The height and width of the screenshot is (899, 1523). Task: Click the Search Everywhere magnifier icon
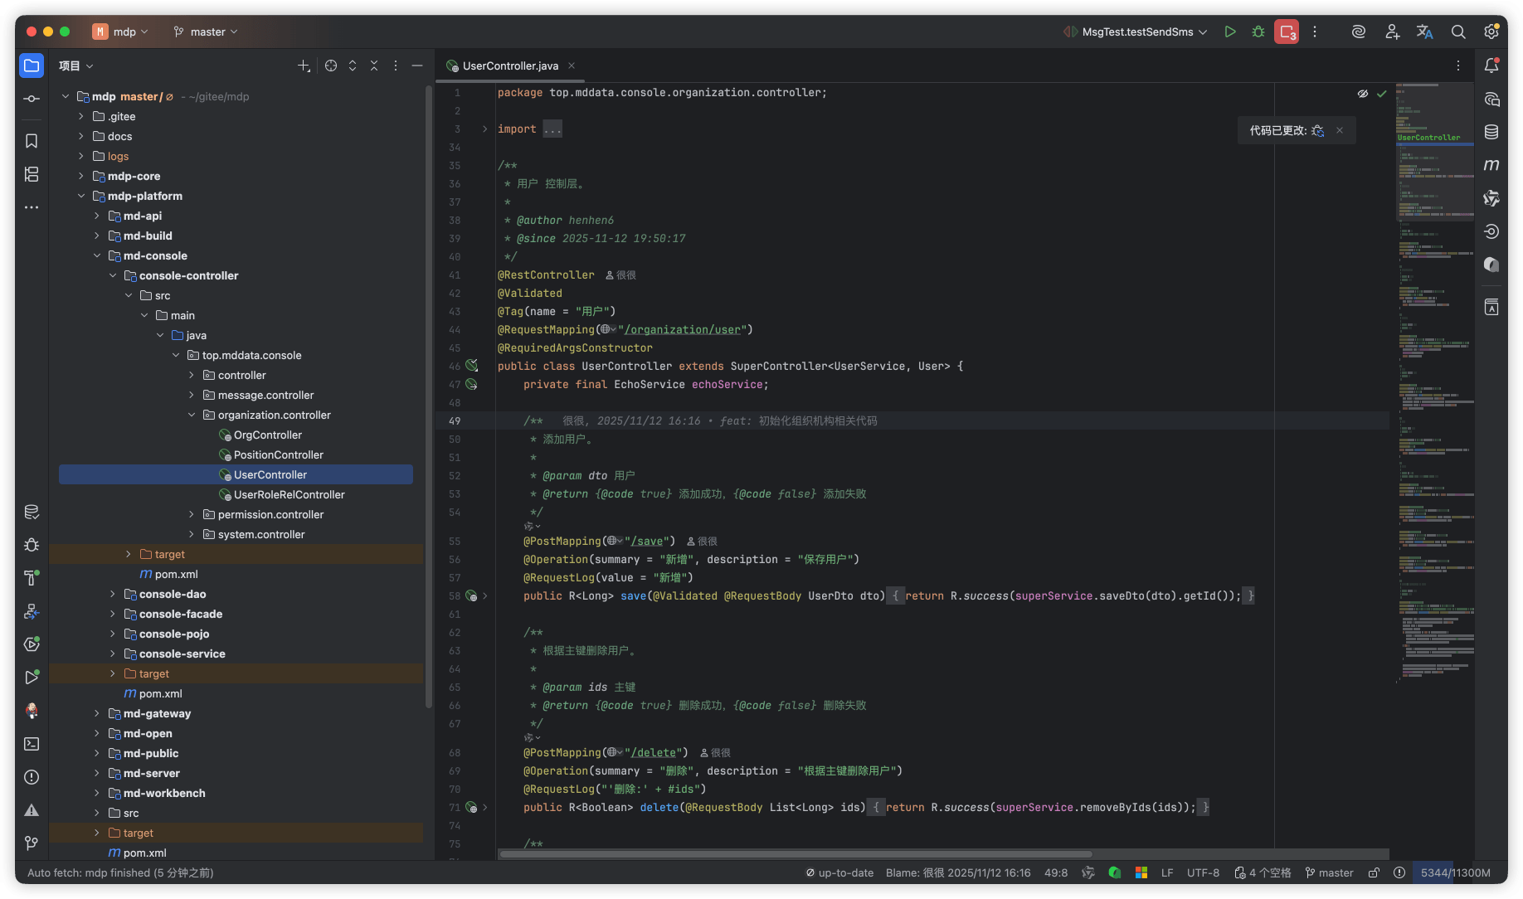coord(1457,32)
